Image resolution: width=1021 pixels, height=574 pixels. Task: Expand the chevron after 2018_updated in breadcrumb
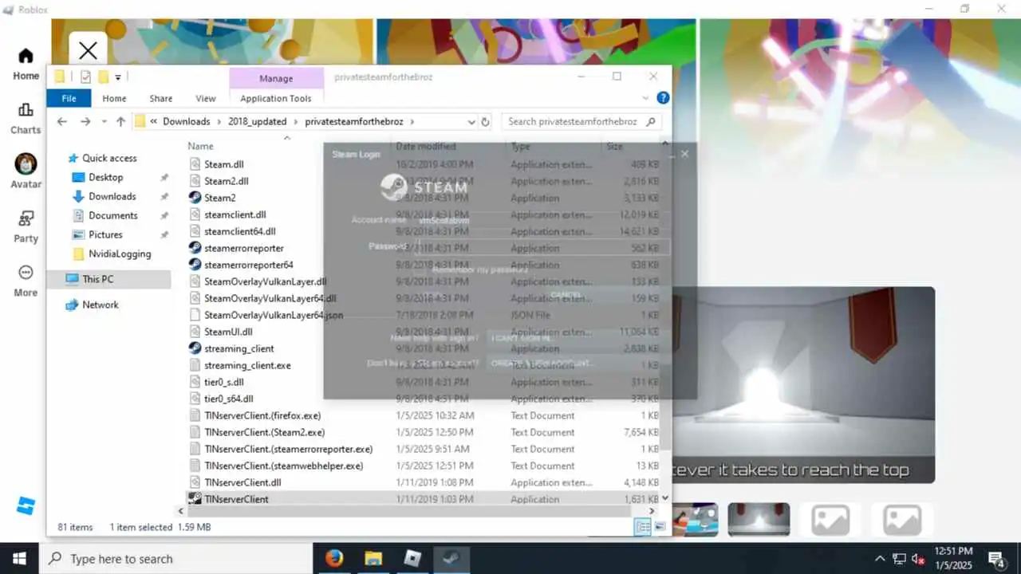(295, 122)
